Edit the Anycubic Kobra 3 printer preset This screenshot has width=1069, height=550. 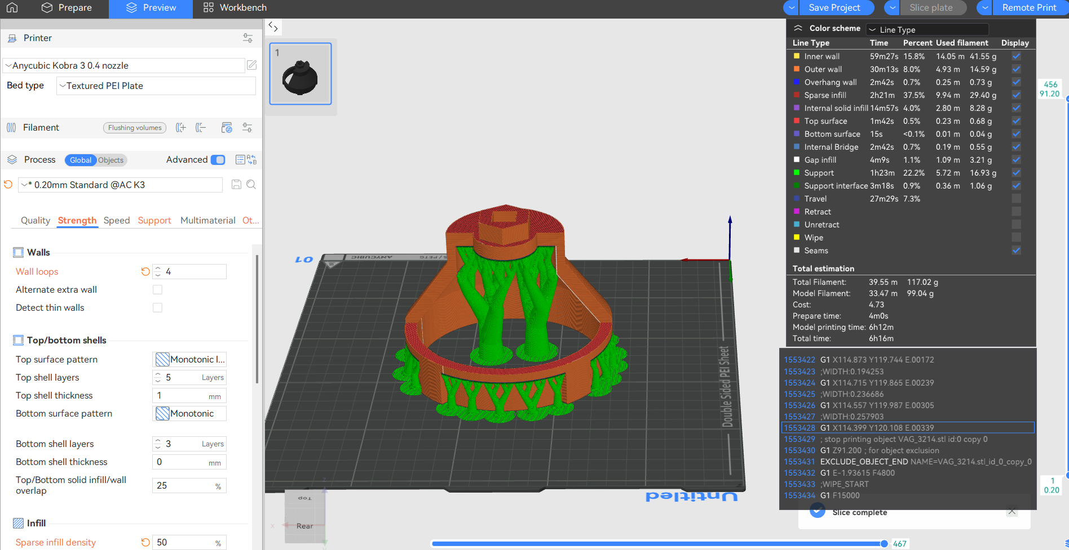pyautogui.click(x=252, y=65)
